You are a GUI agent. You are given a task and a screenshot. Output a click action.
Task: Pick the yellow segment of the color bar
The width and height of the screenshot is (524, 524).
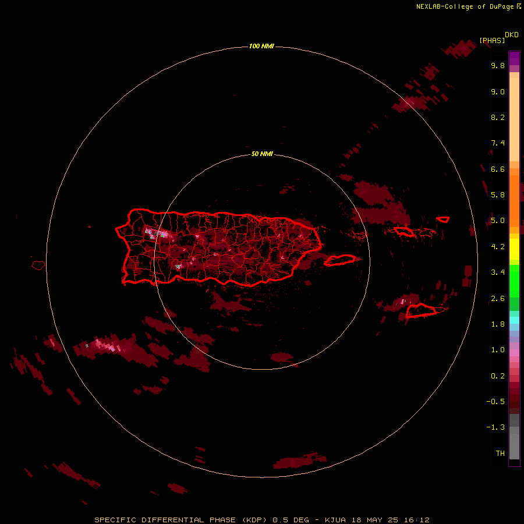pyautogui.click(x=514, y=249)
